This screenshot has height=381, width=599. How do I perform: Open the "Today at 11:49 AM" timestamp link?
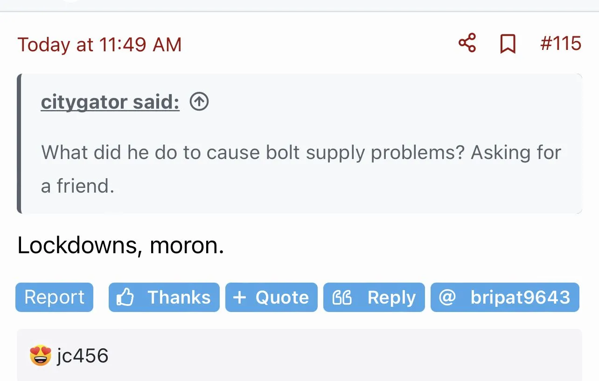[99, 45]
